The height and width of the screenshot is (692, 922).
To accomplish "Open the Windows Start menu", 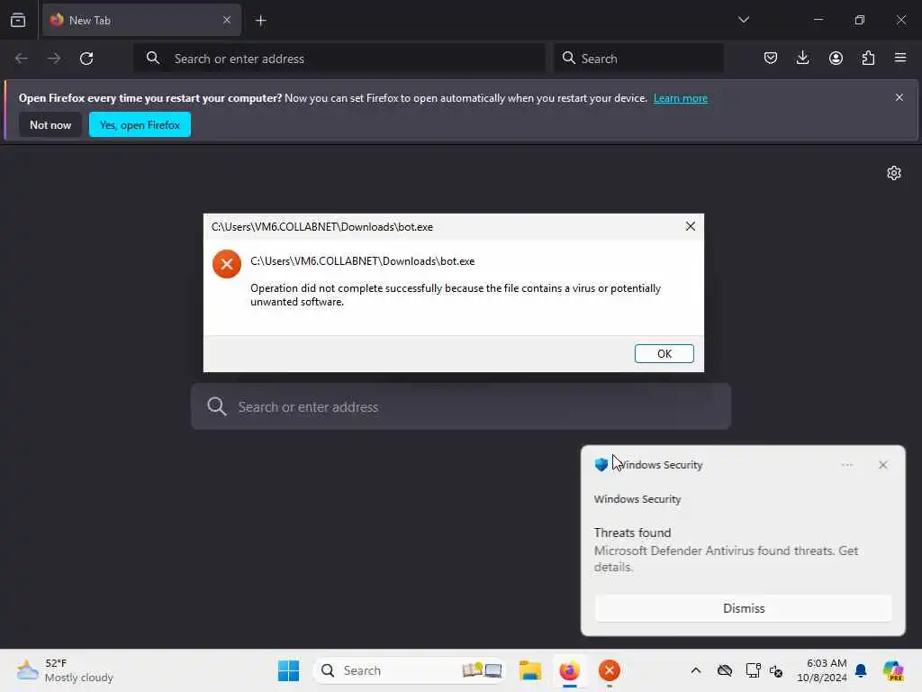I will (288, 670).
